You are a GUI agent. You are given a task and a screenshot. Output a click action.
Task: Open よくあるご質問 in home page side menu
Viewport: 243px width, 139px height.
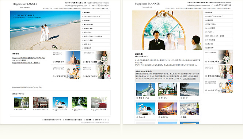(96, 28)
